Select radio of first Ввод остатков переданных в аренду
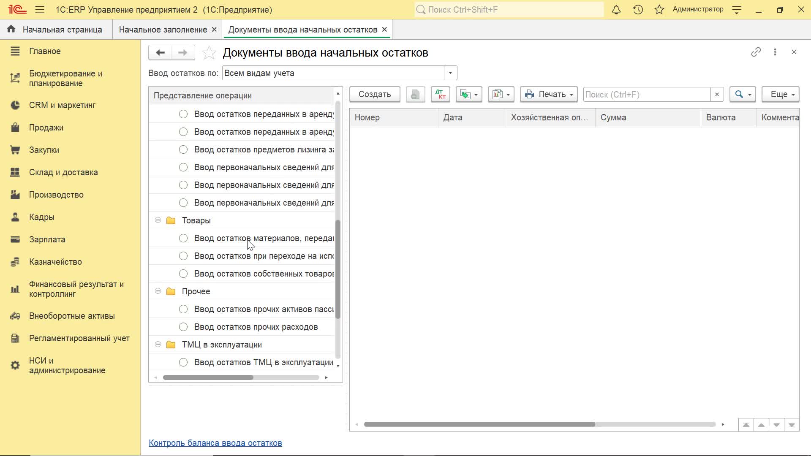The width and height of the screenshot is (811, 456). point(183,114)
